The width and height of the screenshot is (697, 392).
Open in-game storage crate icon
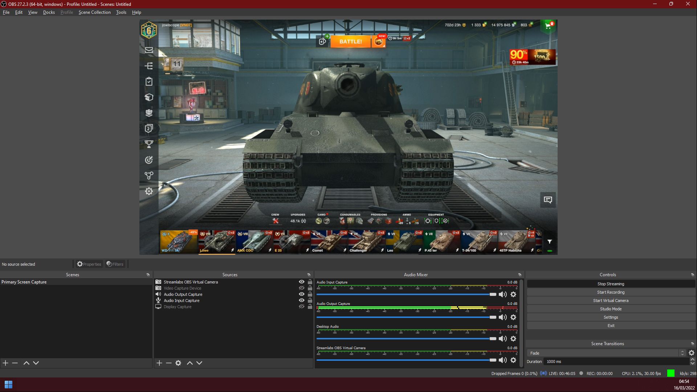pos(149,97)
